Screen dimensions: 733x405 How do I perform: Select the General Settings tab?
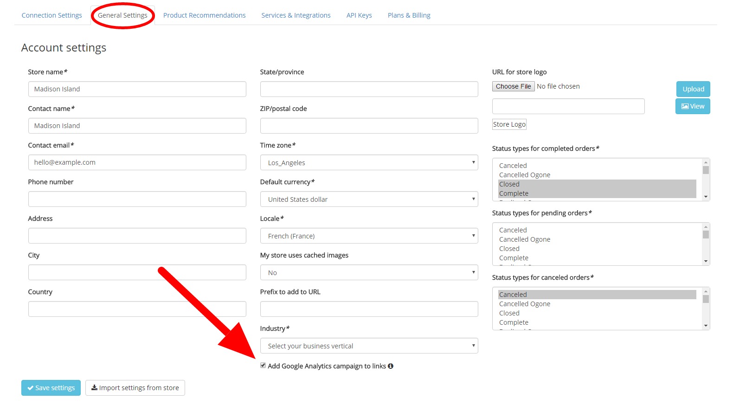(122, 15)
